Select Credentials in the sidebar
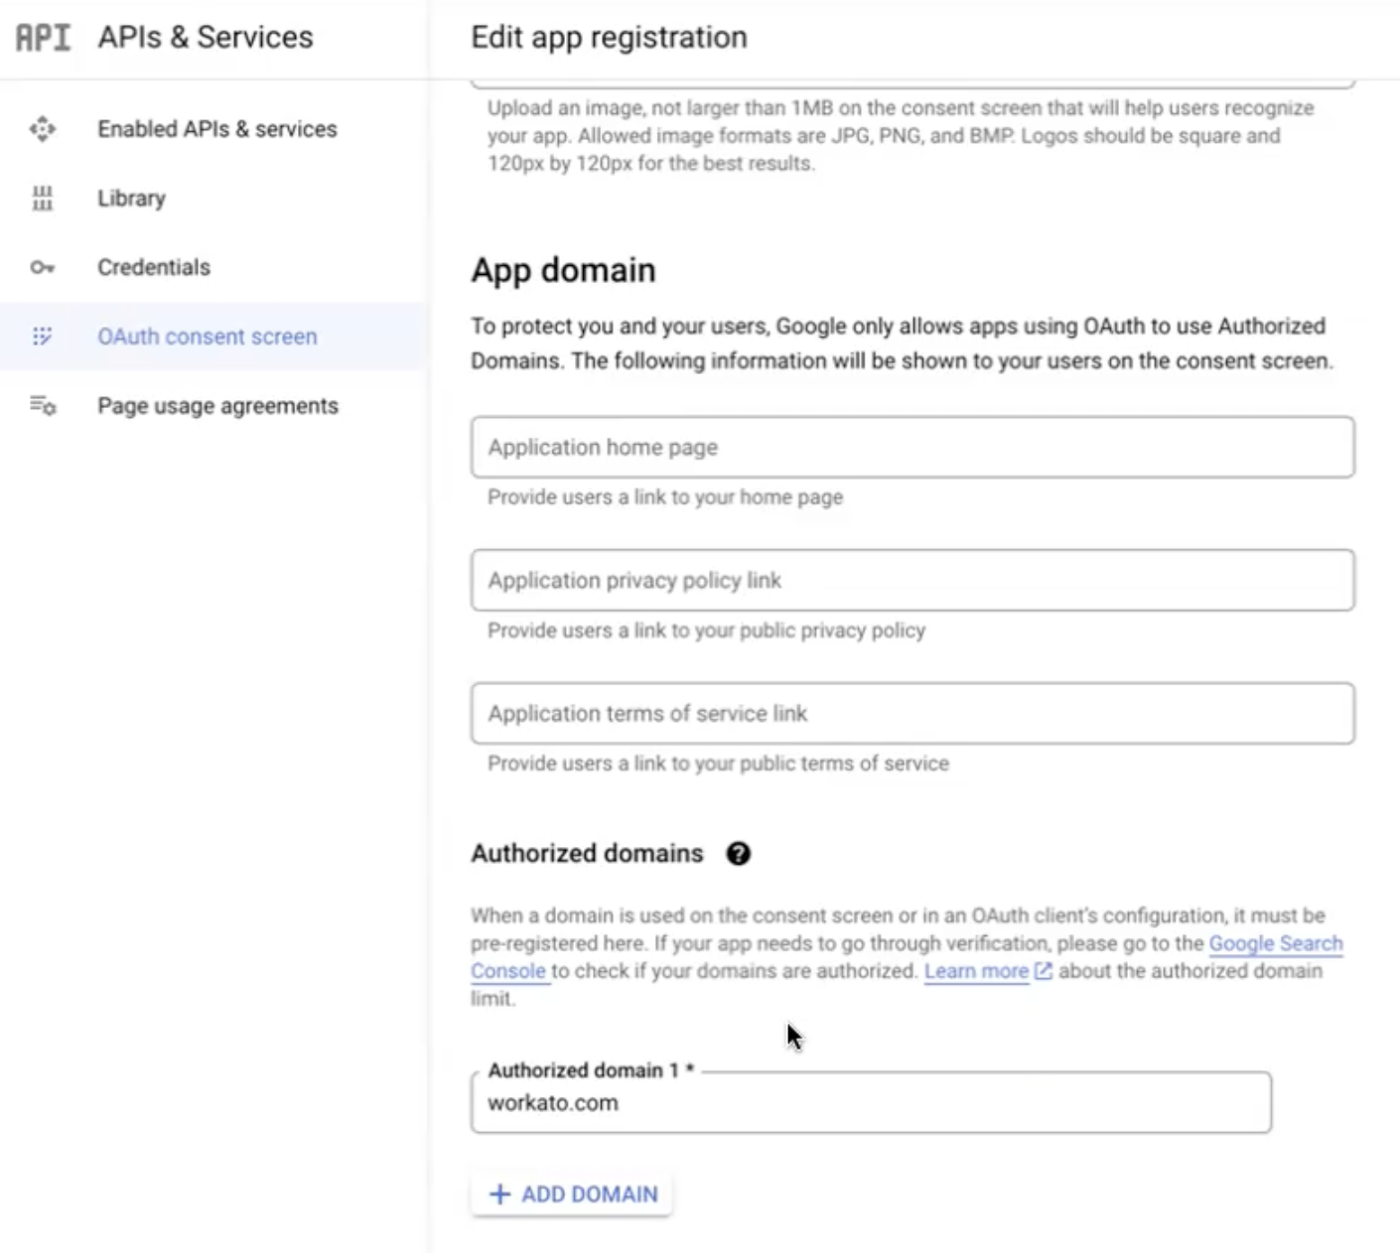The height and width of the screenshot is (1253, 1400). point(154,267)
